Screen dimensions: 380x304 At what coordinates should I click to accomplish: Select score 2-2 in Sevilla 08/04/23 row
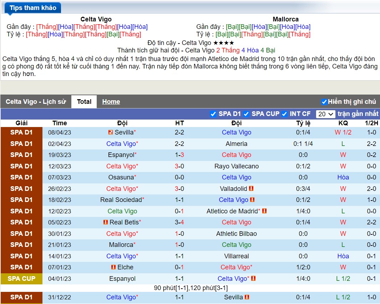(179, 132)
